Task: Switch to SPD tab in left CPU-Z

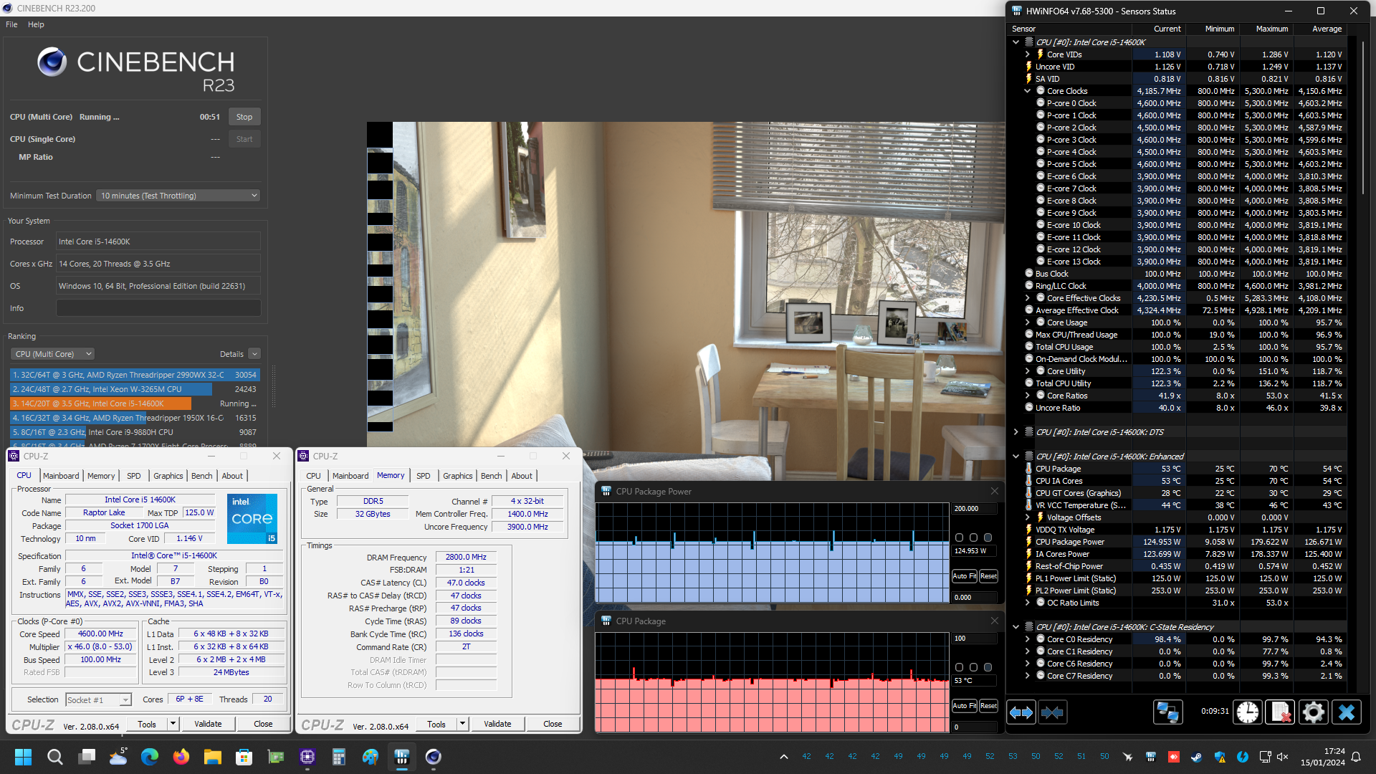Action: pyautogui.click(x=133, y=476)
